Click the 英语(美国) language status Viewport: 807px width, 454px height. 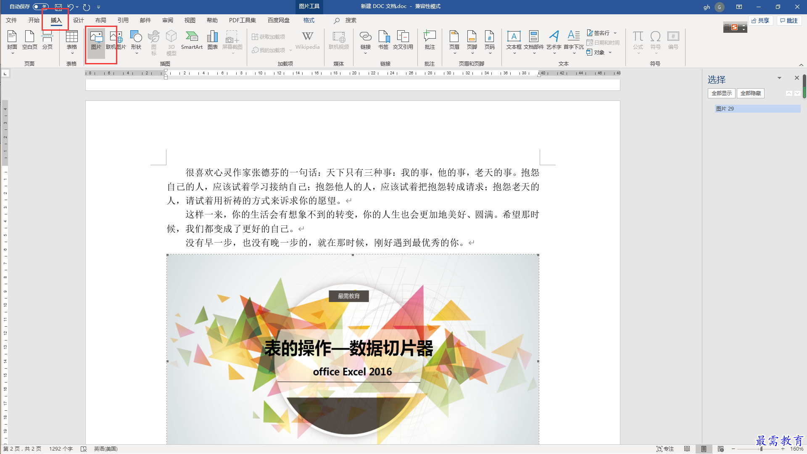(x=106, y=449)
